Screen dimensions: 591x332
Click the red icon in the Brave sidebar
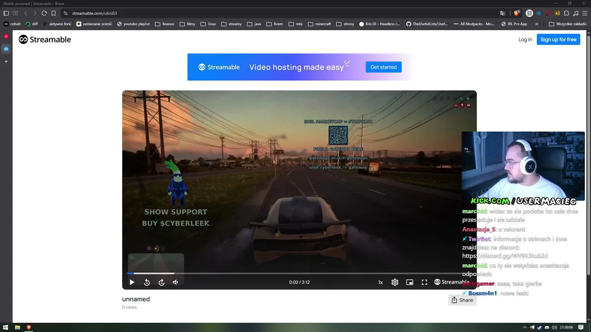(x=6, y=36)
